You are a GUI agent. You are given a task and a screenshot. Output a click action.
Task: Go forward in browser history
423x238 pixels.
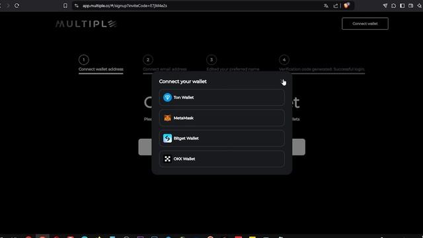pyautogui.click(x=8, y=6)
